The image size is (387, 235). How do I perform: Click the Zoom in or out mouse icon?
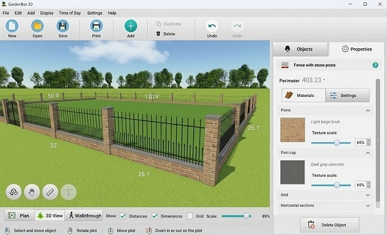pos(149,230)
